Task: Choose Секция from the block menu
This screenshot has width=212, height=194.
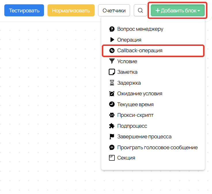Action: (x=153, y=158)
